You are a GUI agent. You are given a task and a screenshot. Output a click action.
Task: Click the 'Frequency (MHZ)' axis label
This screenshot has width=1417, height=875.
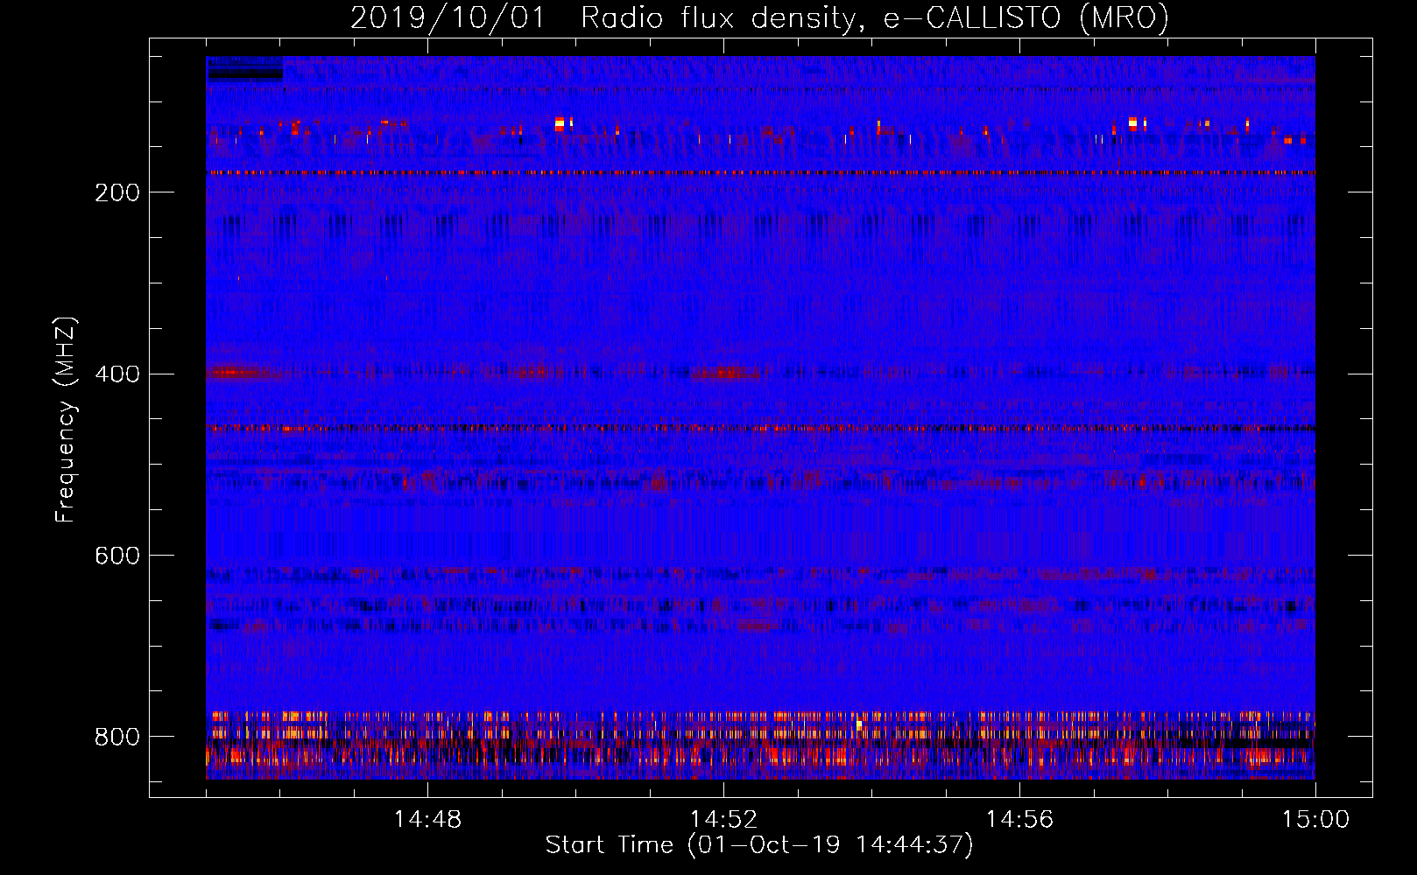(66, 420)
